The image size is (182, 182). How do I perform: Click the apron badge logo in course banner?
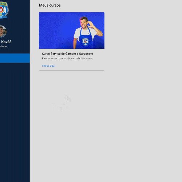point(86,41)
